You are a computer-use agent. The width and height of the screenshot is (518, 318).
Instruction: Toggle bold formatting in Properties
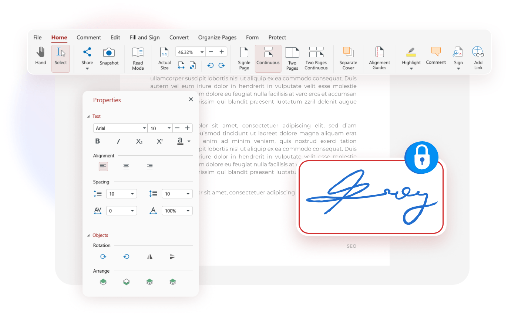coord(97,141)
